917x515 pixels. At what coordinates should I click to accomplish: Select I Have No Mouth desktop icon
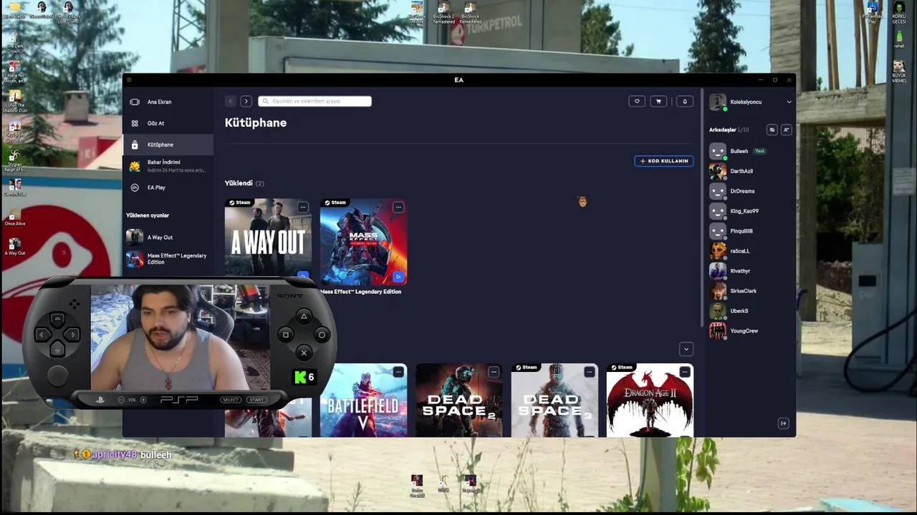[x=14, y=72]
